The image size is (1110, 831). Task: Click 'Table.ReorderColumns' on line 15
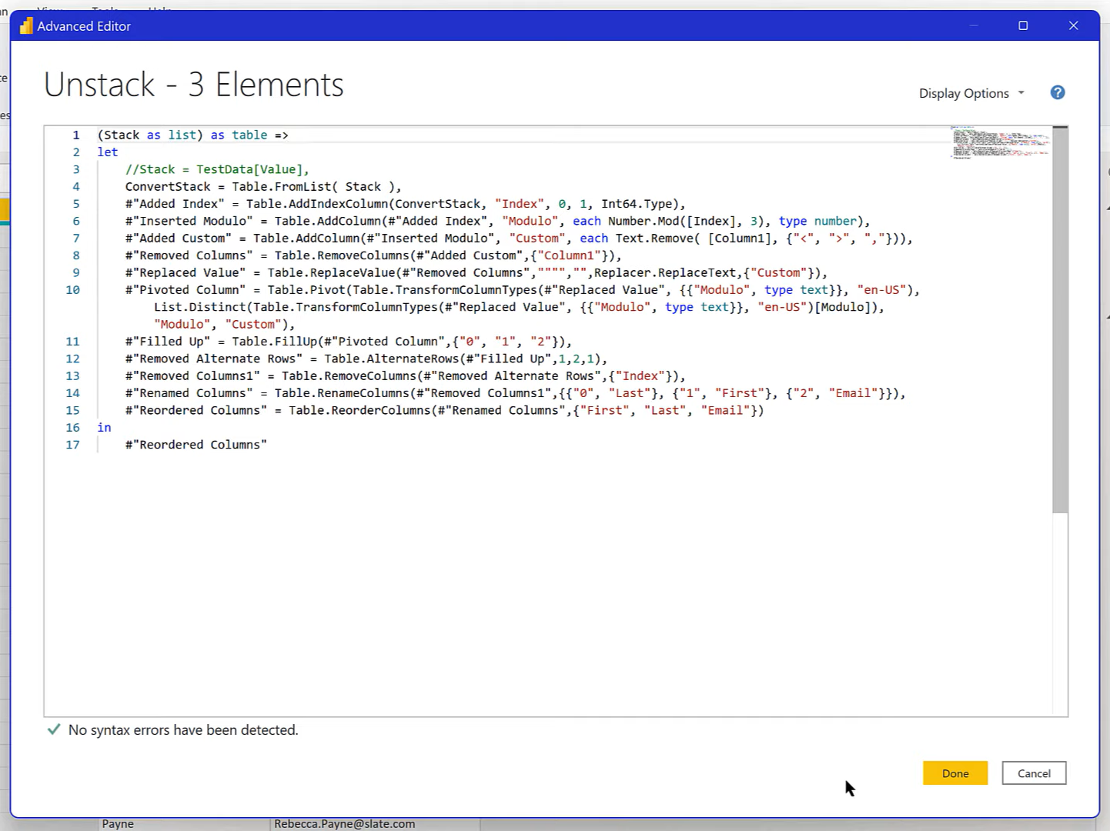point(359,410)
